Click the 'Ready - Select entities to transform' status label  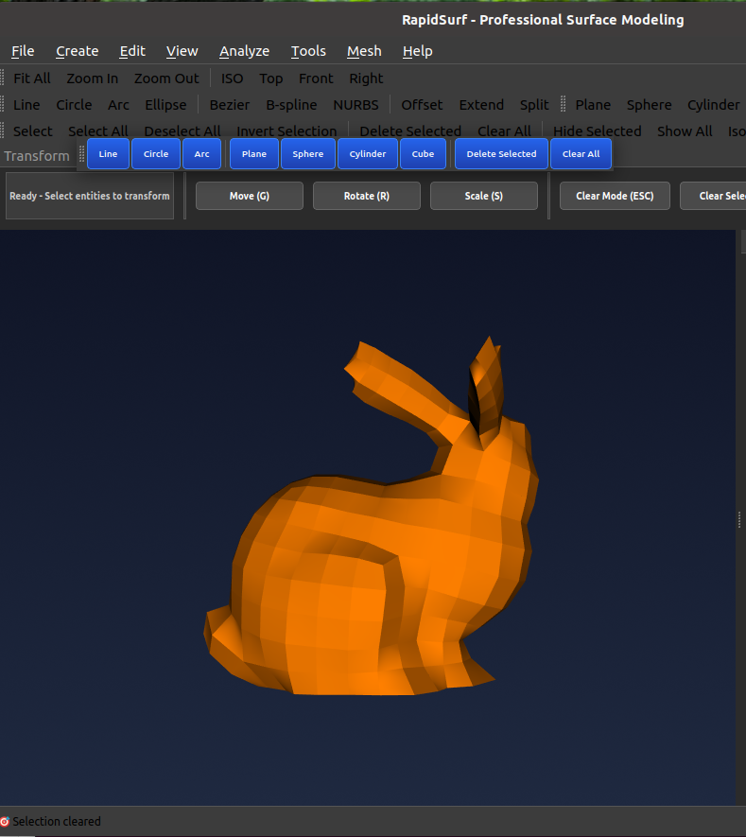coord(90,196)
